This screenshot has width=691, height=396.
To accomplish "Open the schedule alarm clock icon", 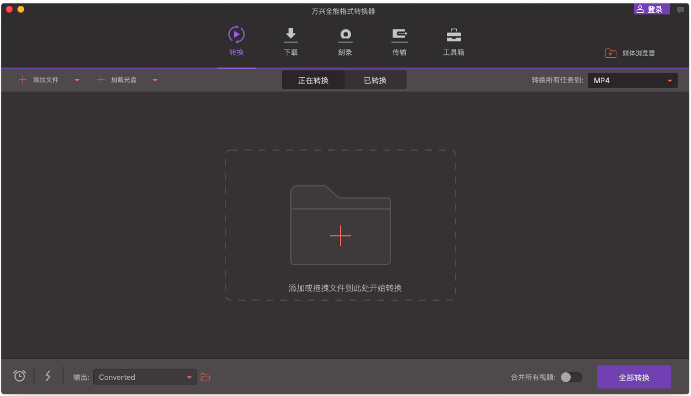I will (x=20, y=376).
